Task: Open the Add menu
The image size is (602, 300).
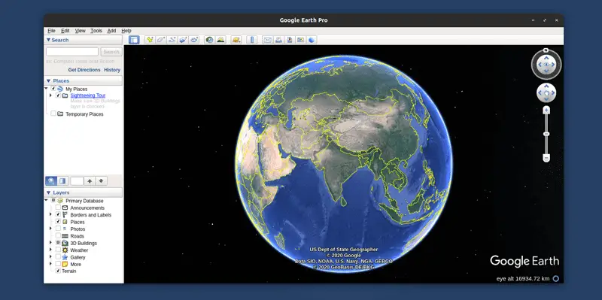Action: coord(111,31)
